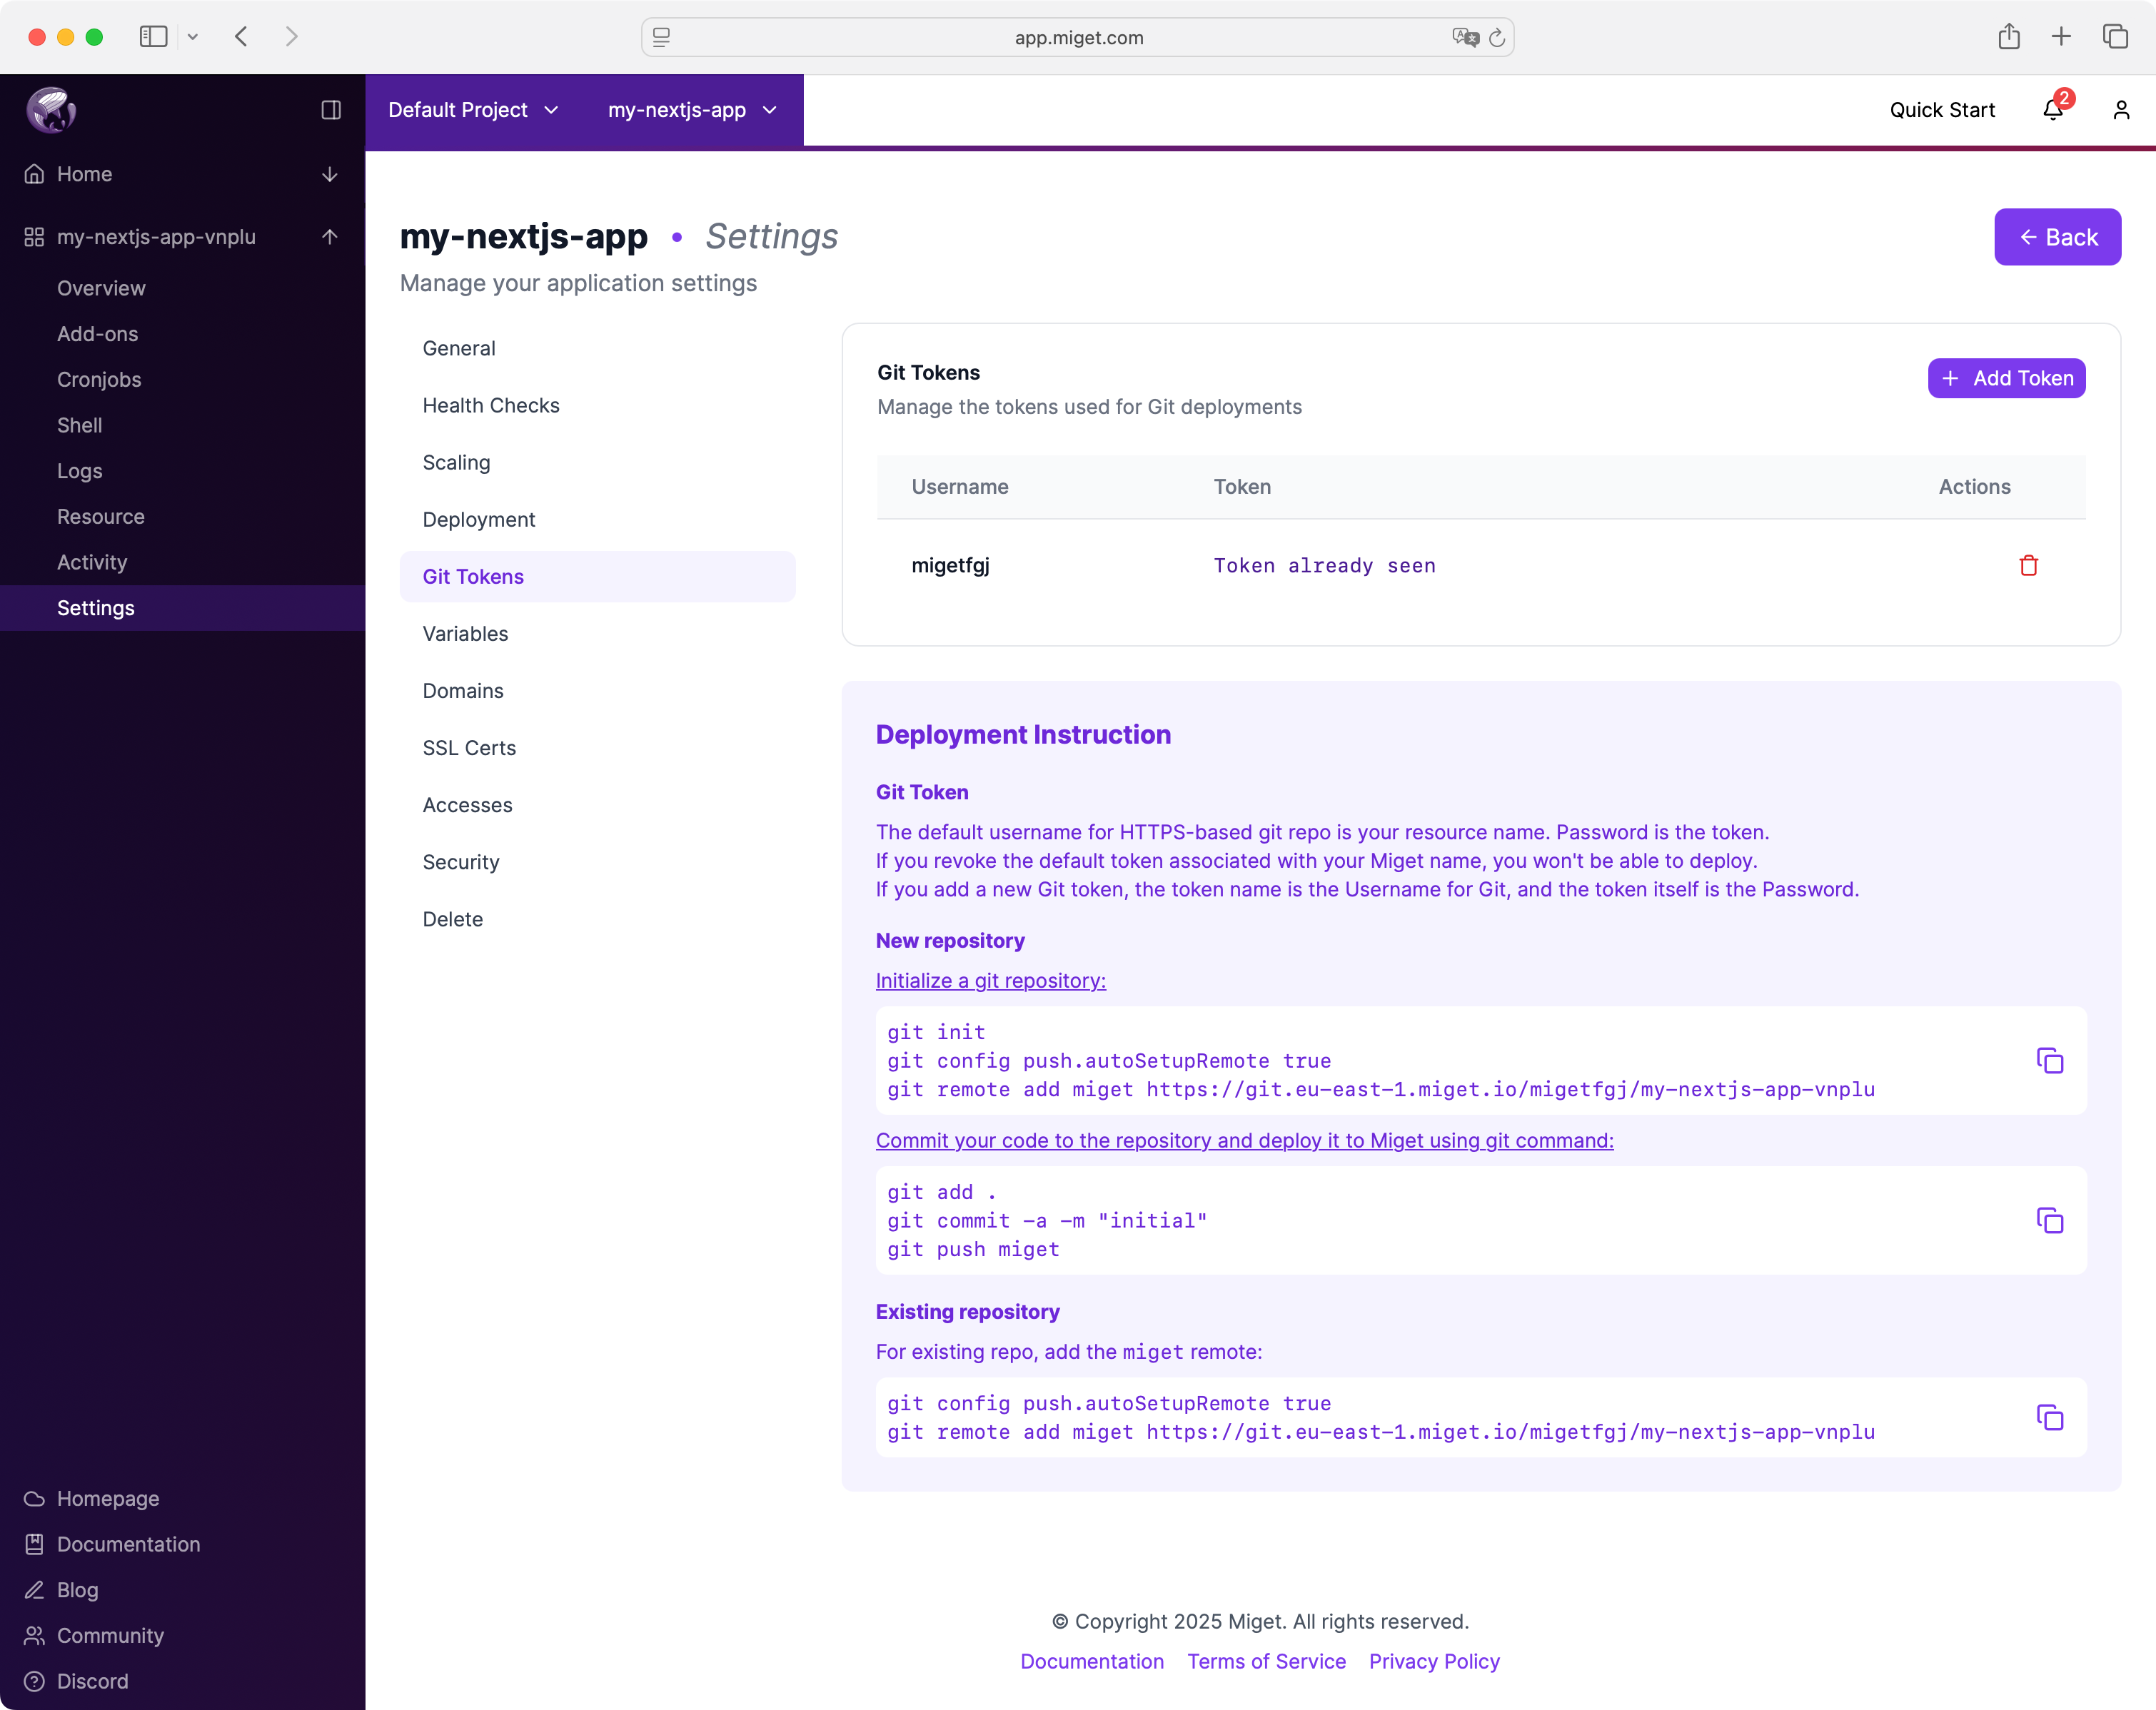Image resolution: width=2156 pixels, height=1710 pixels.
Task: Click the 'Token already seen' text
Action: point(1324,566)
